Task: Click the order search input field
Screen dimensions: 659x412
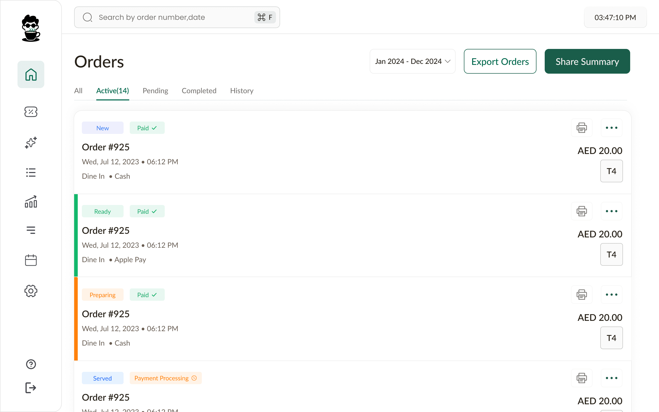Action: coord(177,17)
